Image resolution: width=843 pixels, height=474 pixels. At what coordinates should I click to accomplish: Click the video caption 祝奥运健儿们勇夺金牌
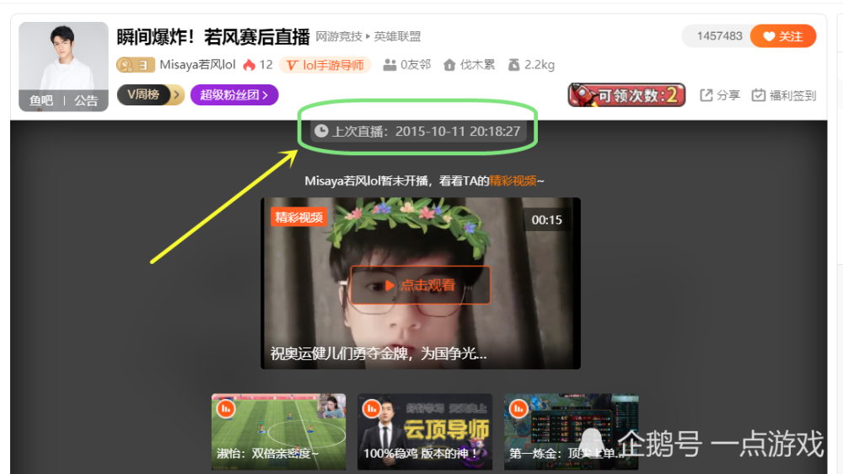click(x=379, y=353)
